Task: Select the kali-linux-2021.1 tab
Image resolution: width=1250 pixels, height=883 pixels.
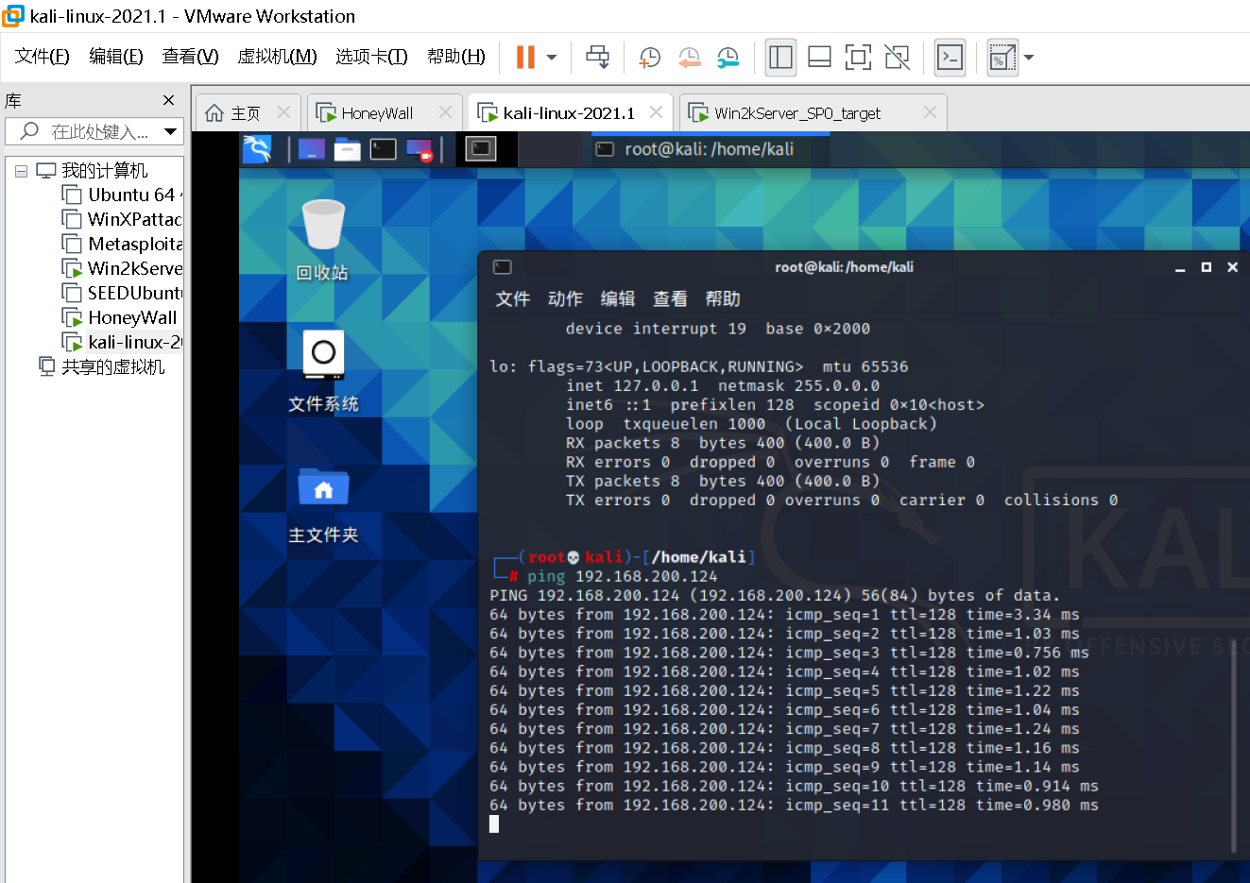Action: pos(569,113)
